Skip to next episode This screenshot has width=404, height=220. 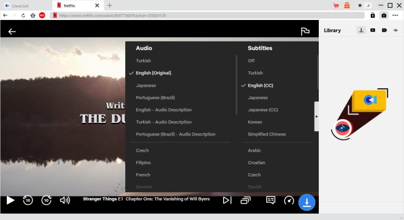[x=227, y=200]
